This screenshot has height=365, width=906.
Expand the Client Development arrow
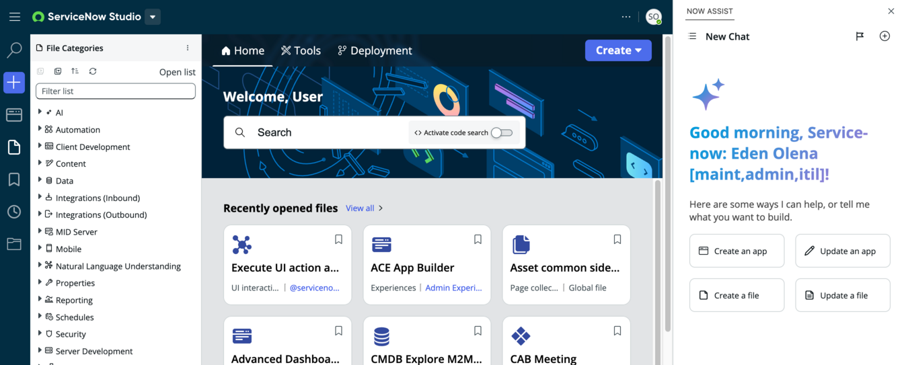(x=40, y=146)
